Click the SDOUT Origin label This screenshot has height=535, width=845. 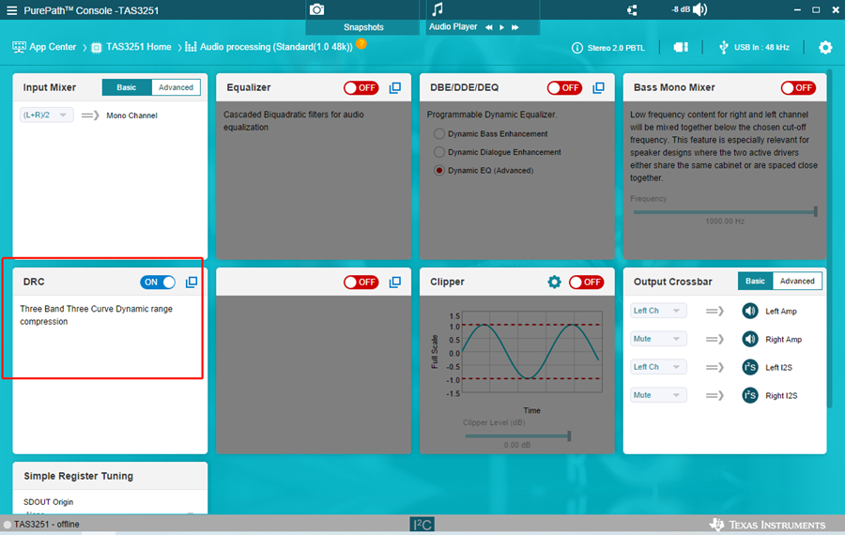[49, 501]
